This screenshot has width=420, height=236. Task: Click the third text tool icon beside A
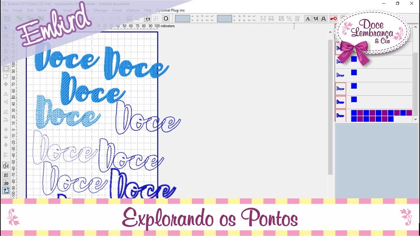(x=324, y=19)
